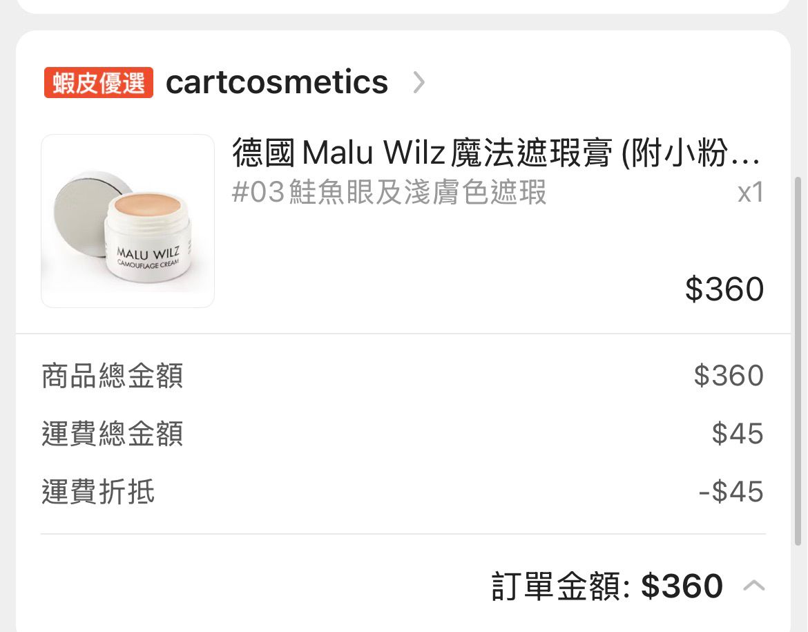Tap the chevron beside cartcosmetics

pos(419,83)
